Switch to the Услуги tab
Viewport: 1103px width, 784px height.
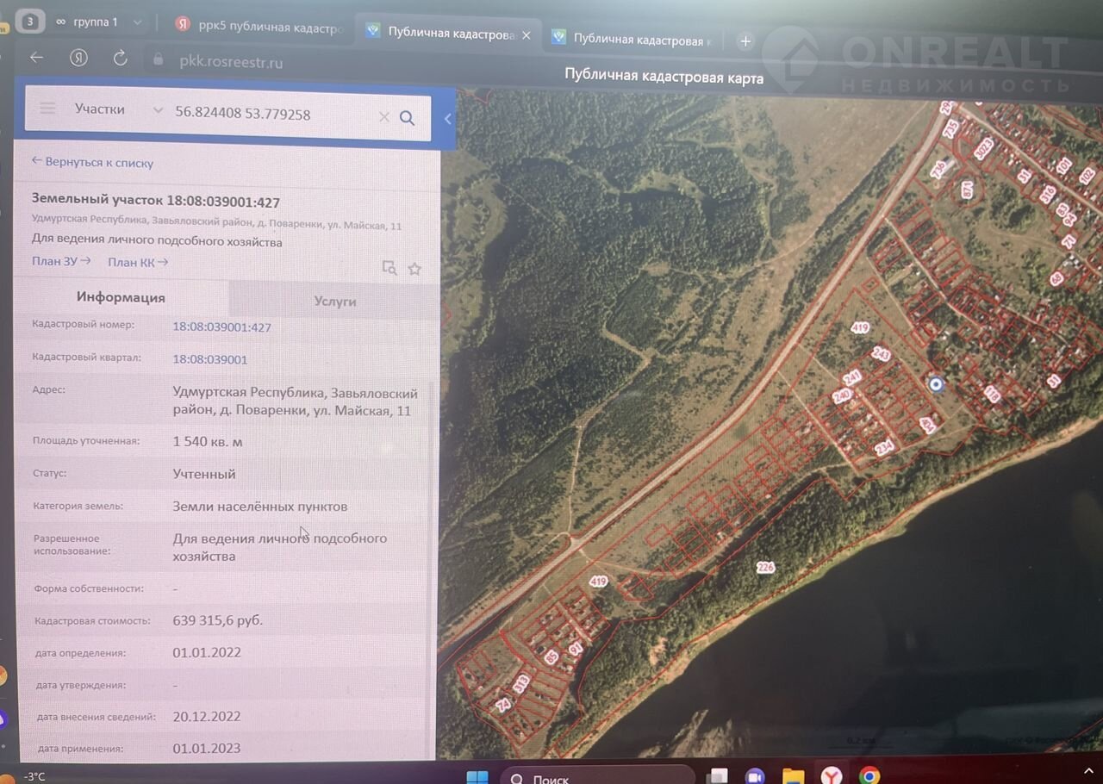[x=334, y=301]
